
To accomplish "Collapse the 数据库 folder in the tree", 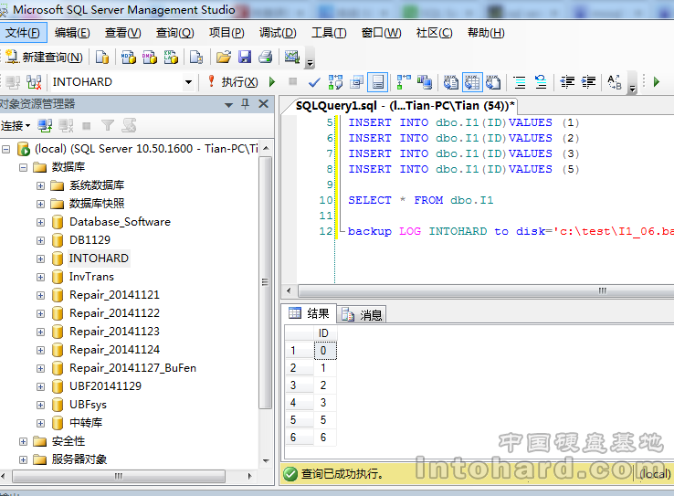I will coord(23,167).
